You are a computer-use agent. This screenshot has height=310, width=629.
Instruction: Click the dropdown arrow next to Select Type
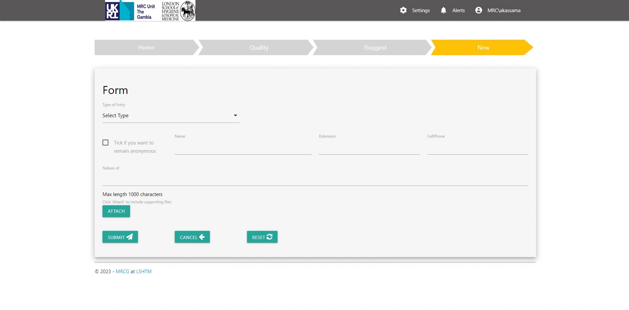click(235, 115)
